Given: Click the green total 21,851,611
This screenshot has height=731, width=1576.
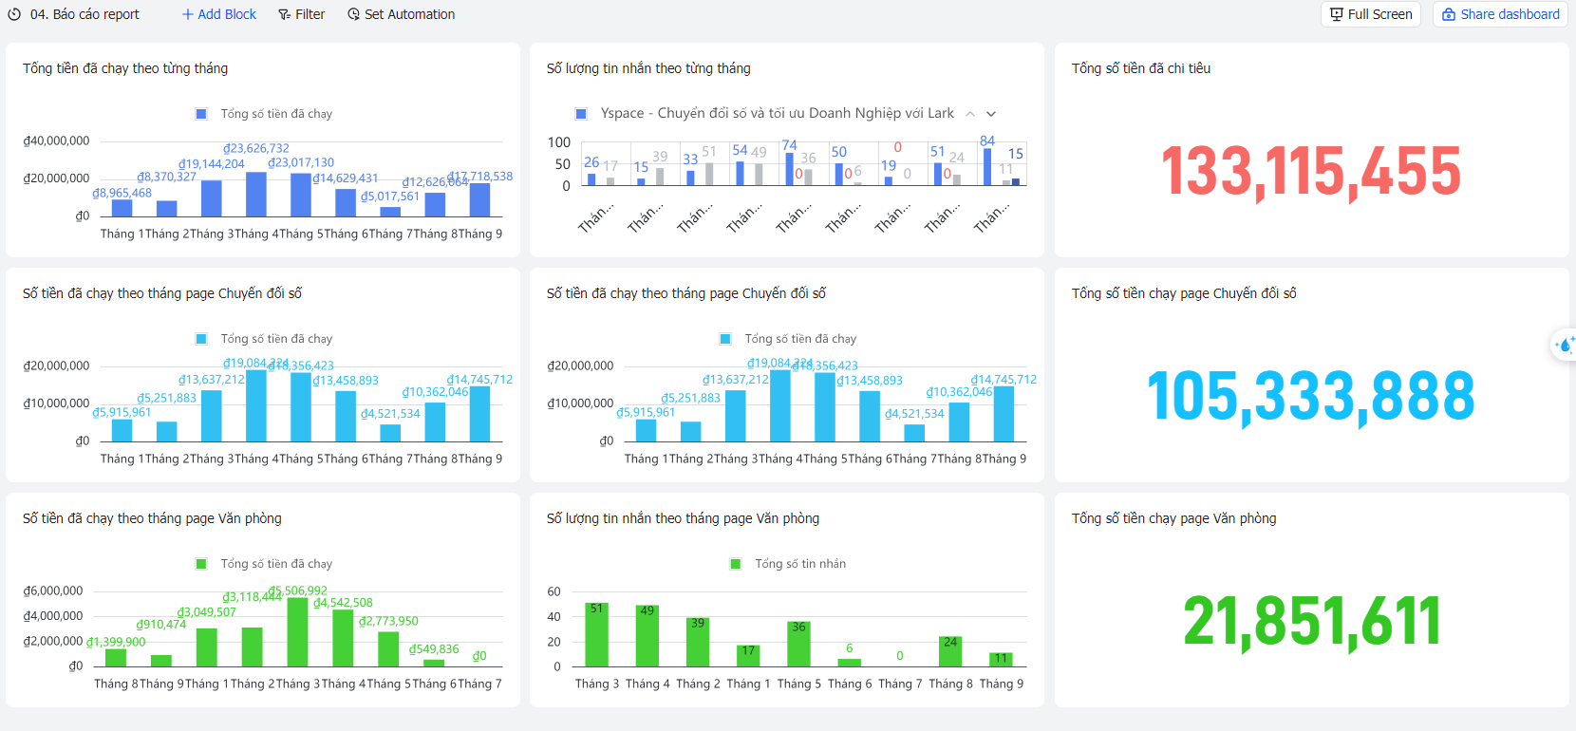Looking at the screenshot, I should tap(1311, 622).
